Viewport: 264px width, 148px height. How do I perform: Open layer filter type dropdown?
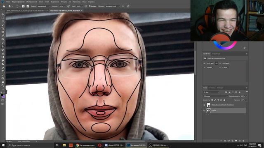[x=211, y=92]
